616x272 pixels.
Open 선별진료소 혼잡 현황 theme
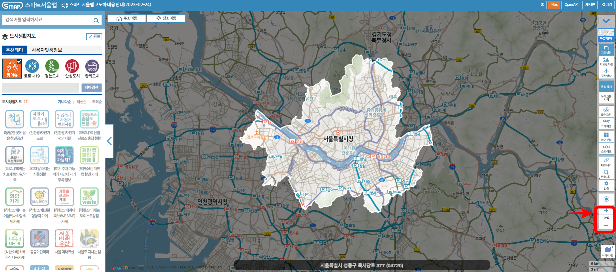[x=89, y=119]
